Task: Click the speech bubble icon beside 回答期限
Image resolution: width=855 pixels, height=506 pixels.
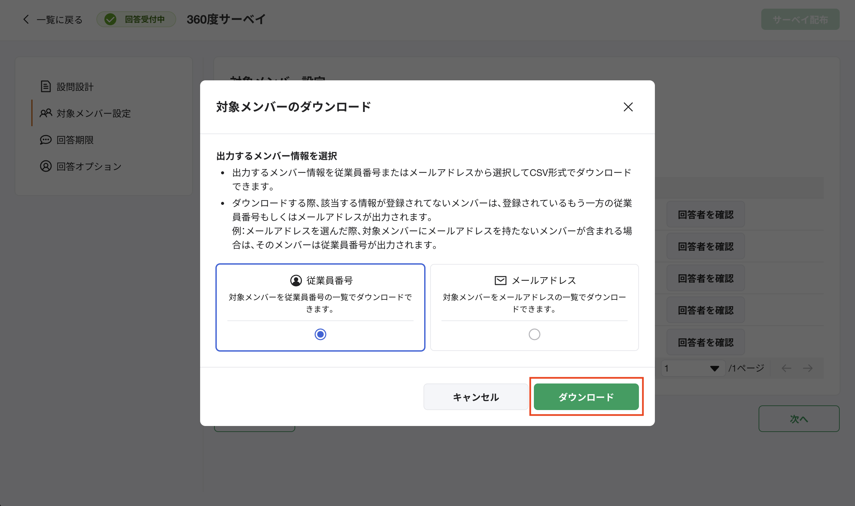Action: [46, 140]
